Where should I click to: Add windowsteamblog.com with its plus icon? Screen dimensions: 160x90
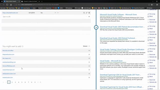tap(89, 62)
